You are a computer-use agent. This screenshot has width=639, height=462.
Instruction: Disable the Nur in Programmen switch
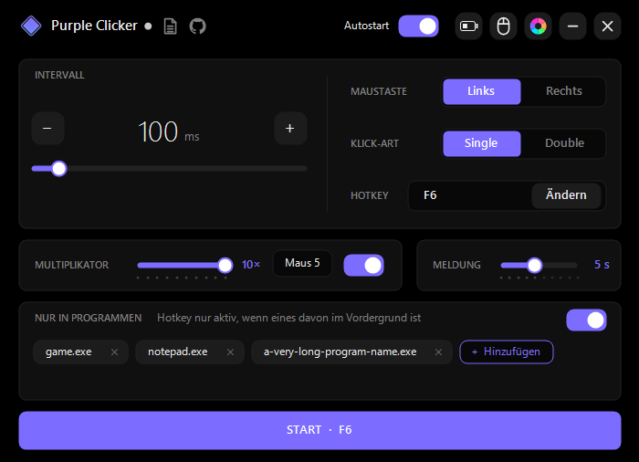[x=586, y=320]
